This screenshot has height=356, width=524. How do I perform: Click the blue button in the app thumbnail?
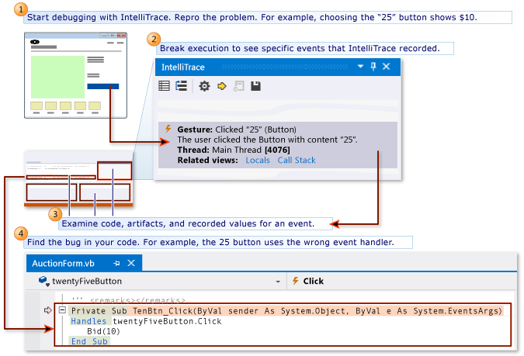point(102,87)
